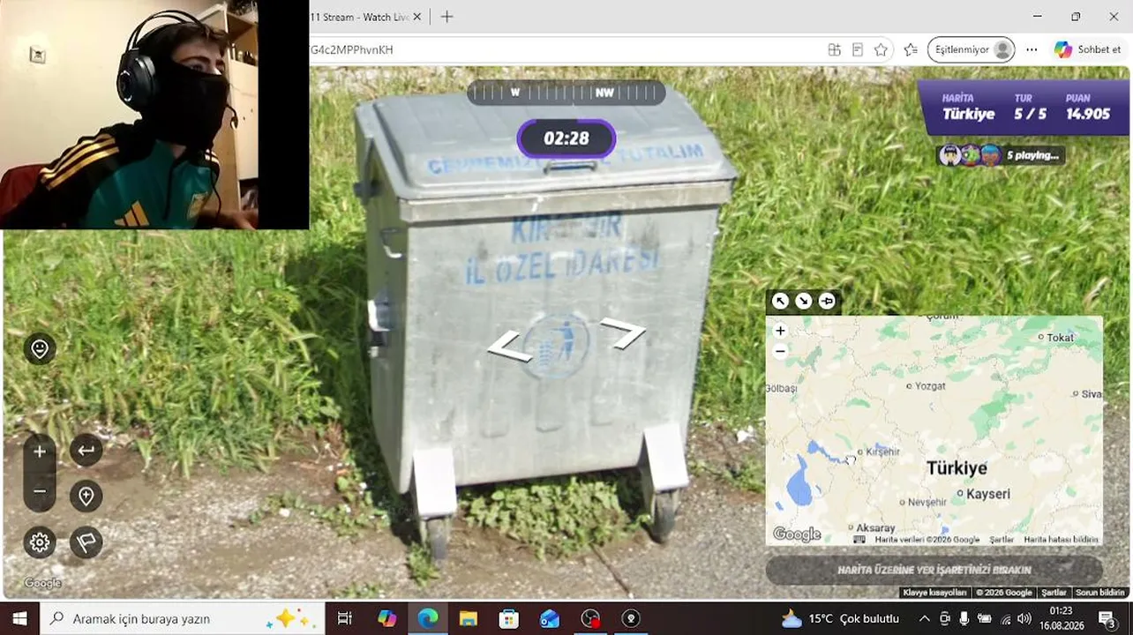
Task: Pin the guess map open
Action: click(827, 301)
